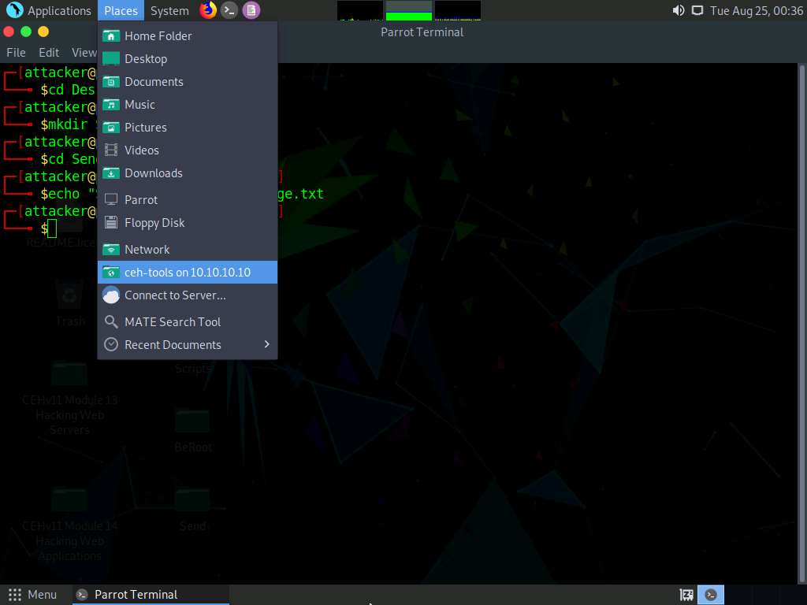Open View menu in Parrot Terminal

tap(84, 53)
